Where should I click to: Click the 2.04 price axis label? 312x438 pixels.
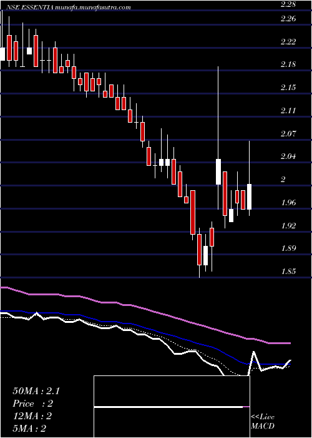[288, 156]
